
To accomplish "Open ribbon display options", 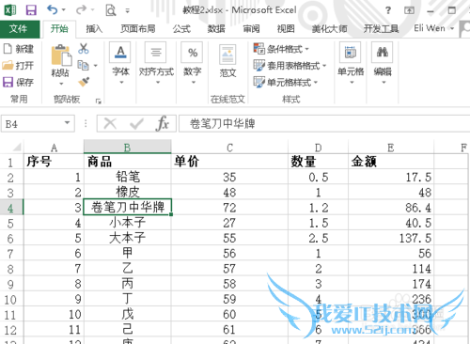I will 409,10.
